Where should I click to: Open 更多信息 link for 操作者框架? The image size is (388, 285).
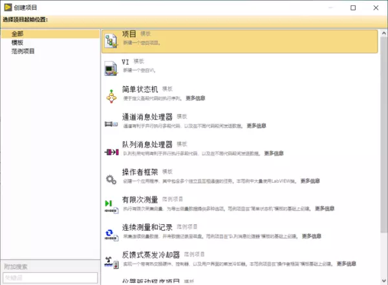click(310, 181)
